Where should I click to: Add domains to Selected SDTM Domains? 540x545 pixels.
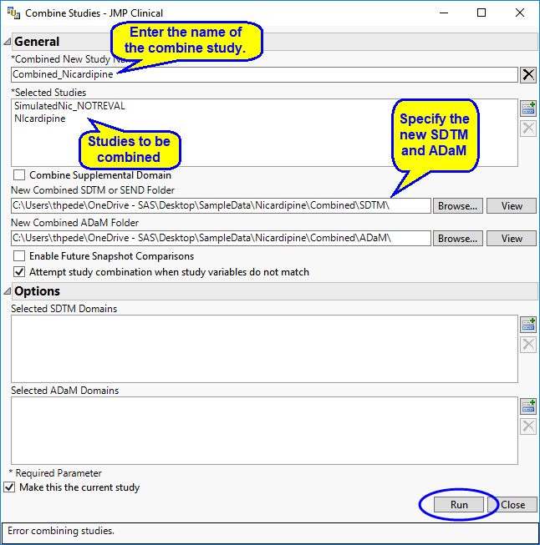pyautogui.click(x=528, y=325)
